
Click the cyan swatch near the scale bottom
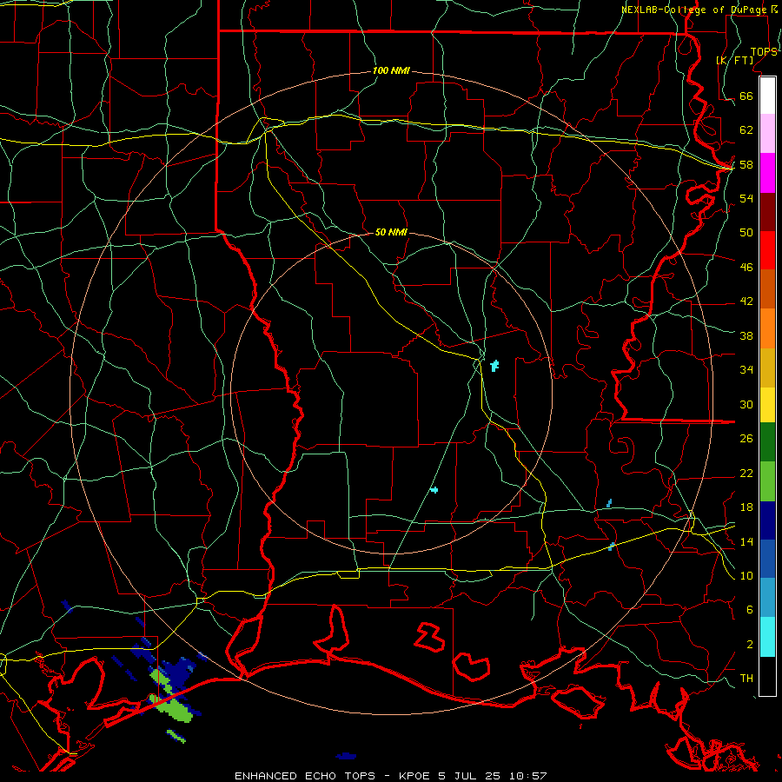pos(767,637)
